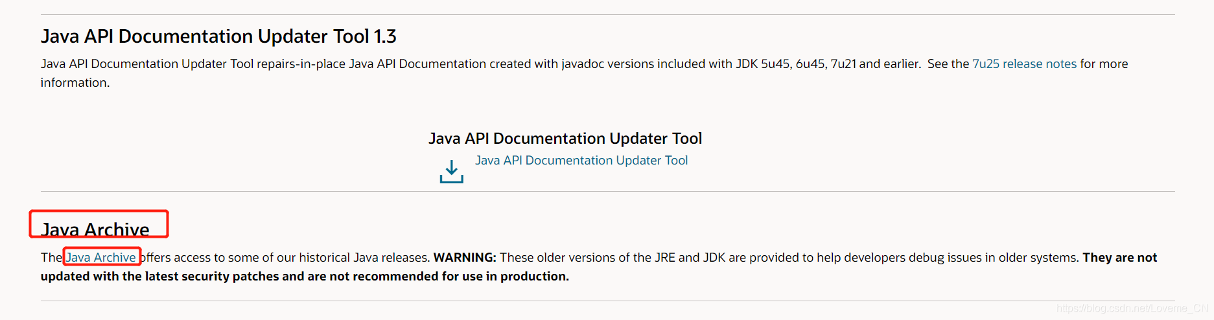
Task: Click the line starting 'updated with the latest security patches'
Action: pos(305,277)
